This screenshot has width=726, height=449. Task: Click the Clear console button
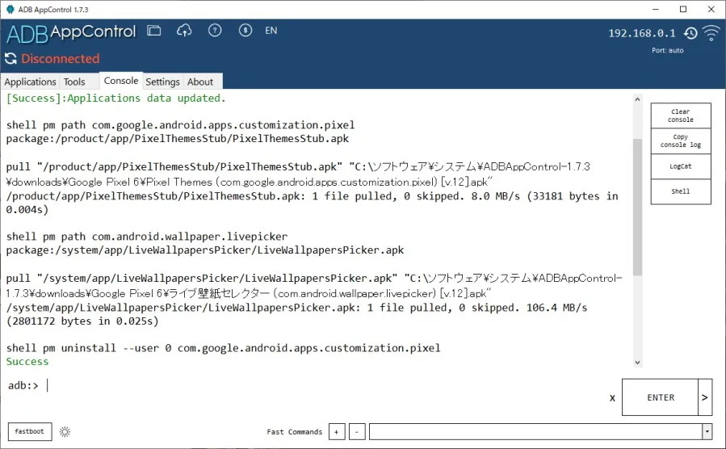[681, 115]
